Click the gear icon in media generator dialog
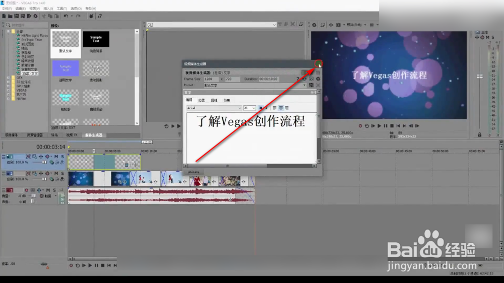The height and width of the screenshot is (283, 504). point(318,79)
